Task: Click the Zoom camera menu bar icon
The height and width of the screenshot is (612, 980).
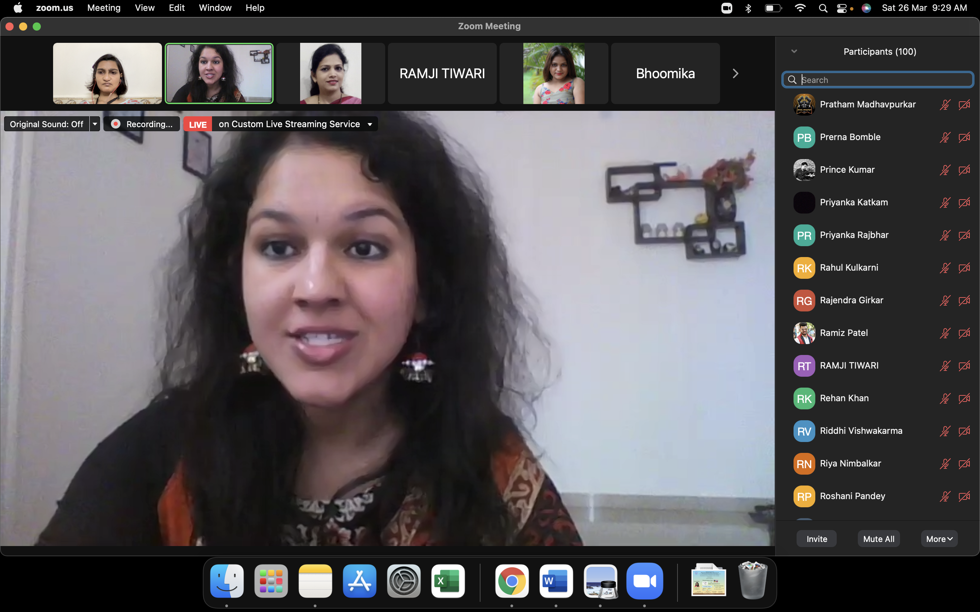Action: pos(726,8)
